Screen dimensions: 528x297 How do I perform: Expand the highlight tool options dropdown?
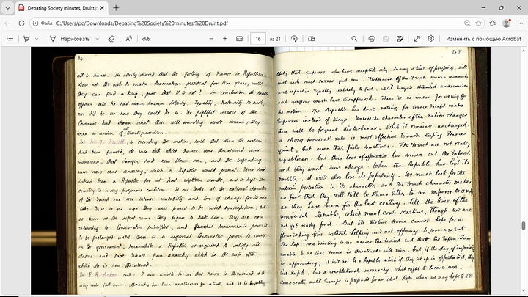pyautogui.click(x=37, y=39)
